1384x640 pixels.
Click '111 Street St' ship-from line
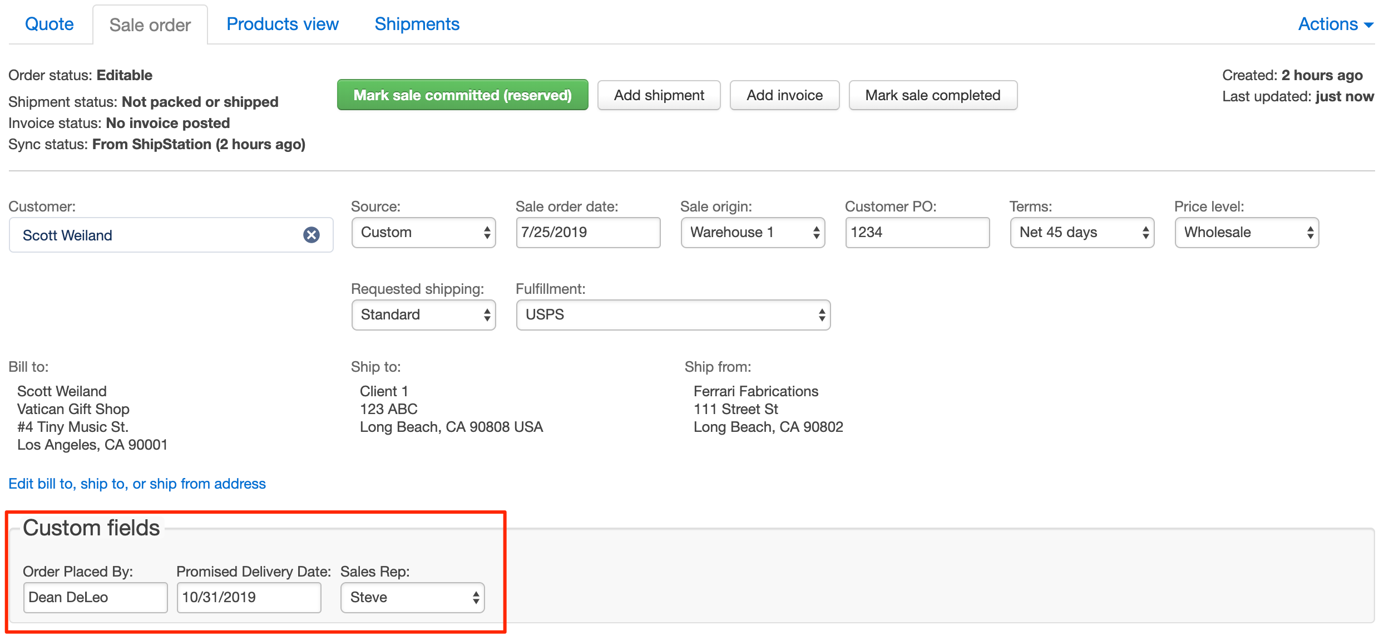736,409
